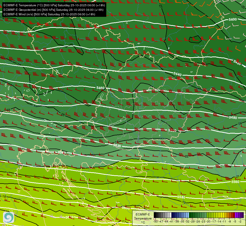
Task: Click the red legend swatch left of -5
Action: (x=234, y=215)
